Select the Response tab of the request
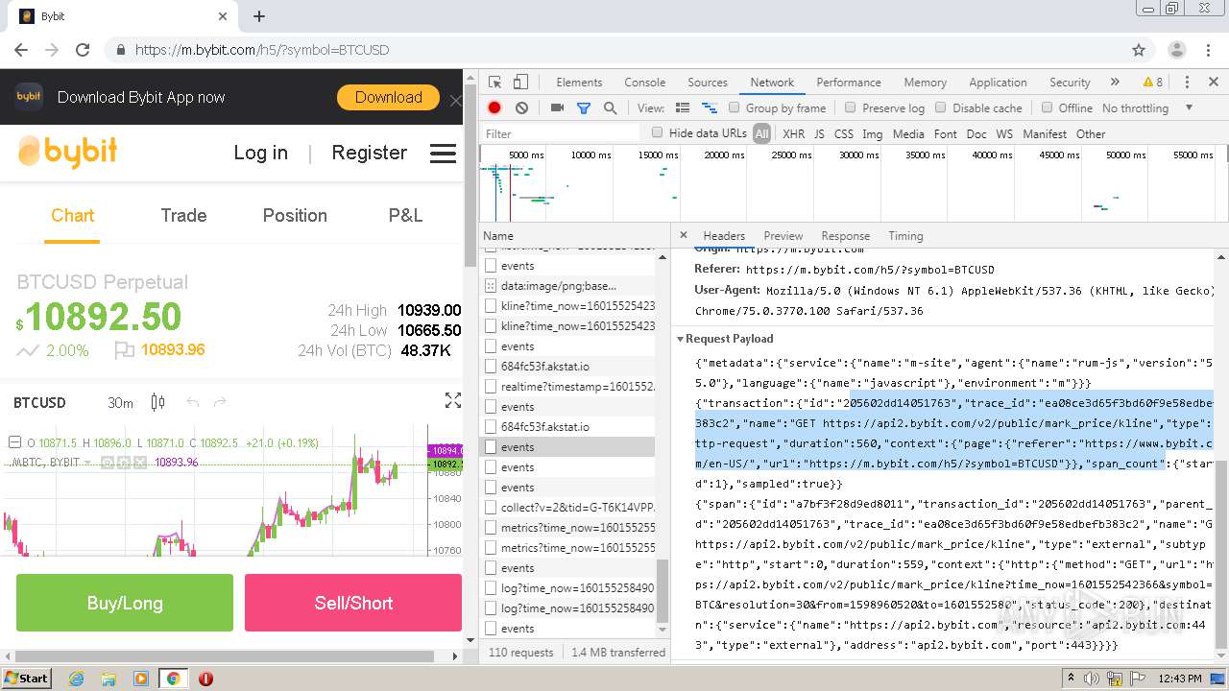This screenshot has height=691, width=1229. pos(846,236)
